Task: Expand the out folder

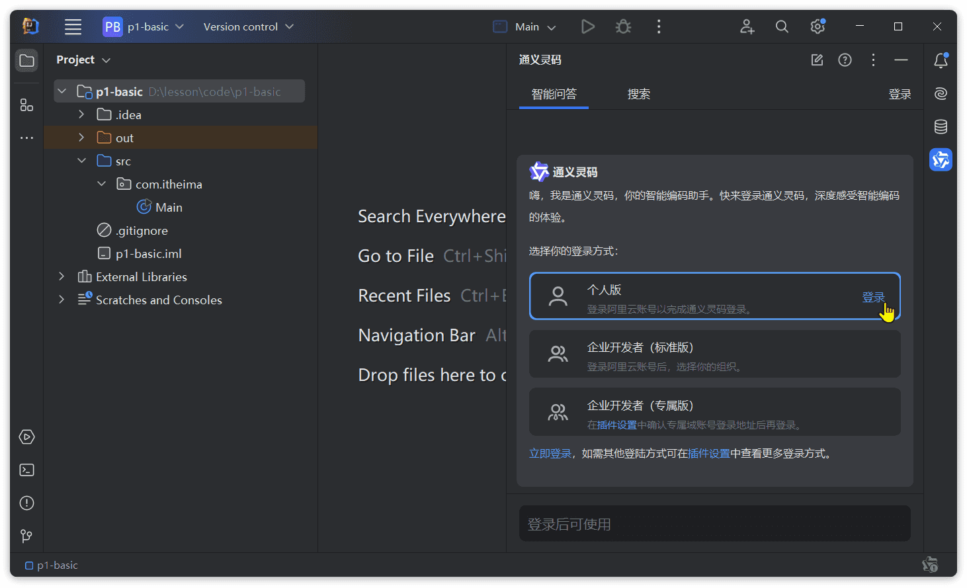Action: [x=81, y=138]
